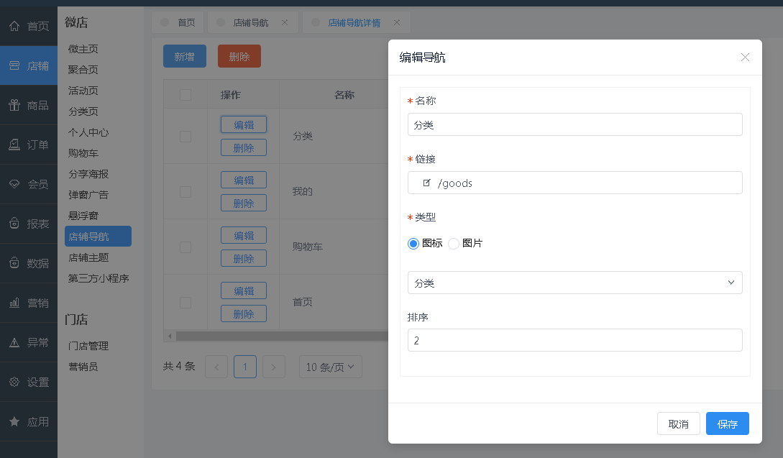The height and width of the screenshot is (458, 783).
Task: Check the checkbox for the 分类 row
Action: (186, 137)
